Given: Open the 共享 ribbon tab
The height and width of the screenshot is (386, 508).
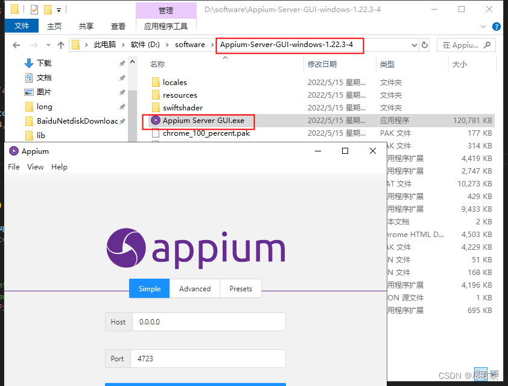Looking at the screenshot, I should click(86, 26).
